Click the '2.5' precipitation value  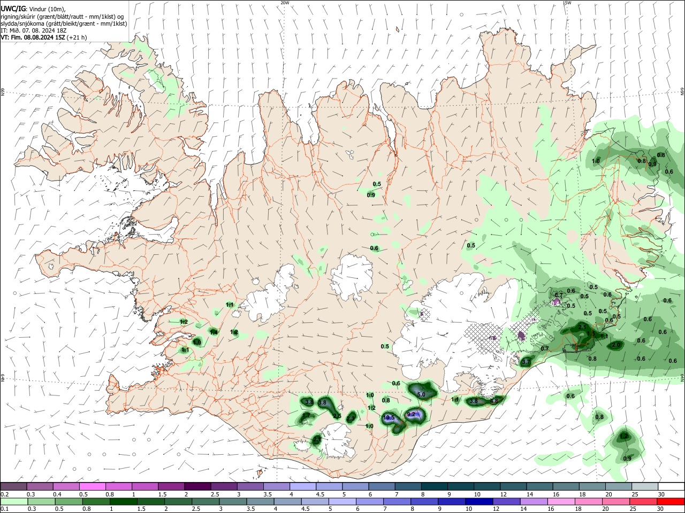coord(337,416)
